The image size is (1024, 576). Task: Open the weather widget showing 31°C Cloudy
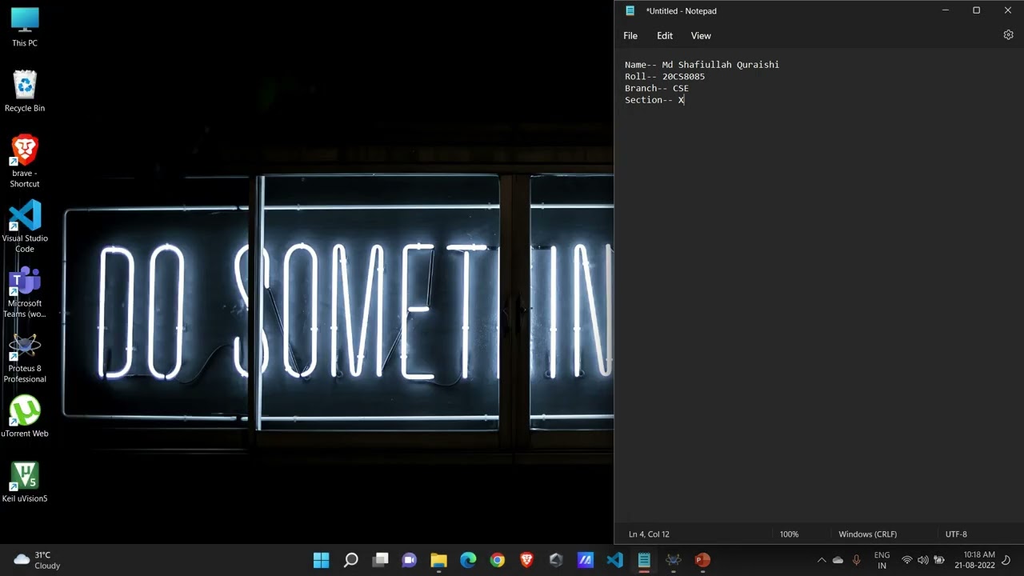pos(37,560)
